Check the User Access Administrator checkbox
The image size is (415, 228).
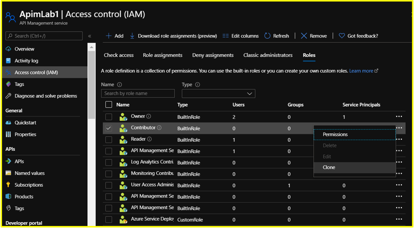point(109,185)
